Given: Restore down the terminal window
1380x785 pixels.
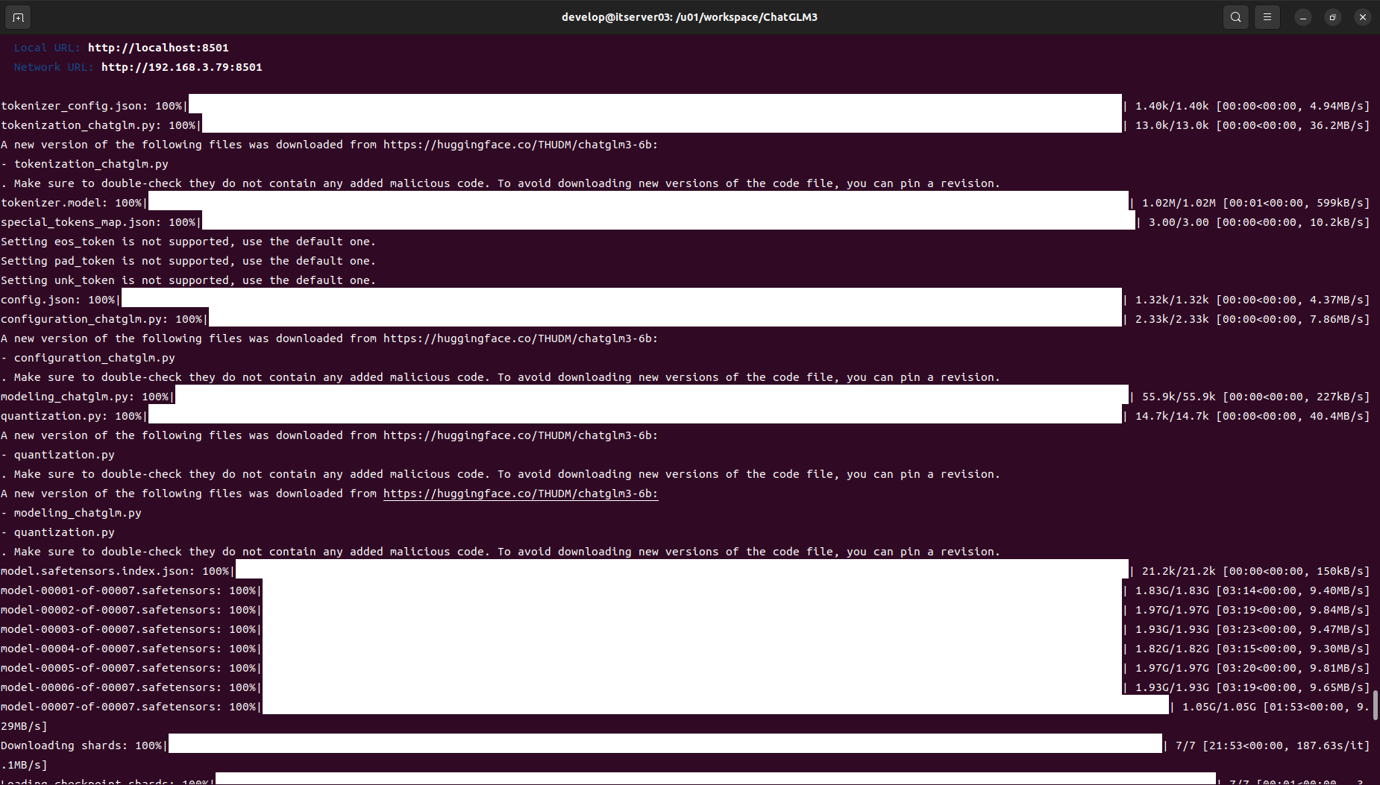Looking at the screenshot, I should 1333,17.
